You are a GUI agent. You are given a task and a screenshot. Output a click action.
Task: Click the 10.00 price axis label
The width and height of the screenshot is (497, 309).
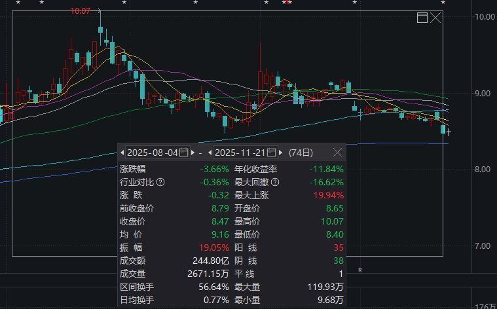click(x=485, y=16)
